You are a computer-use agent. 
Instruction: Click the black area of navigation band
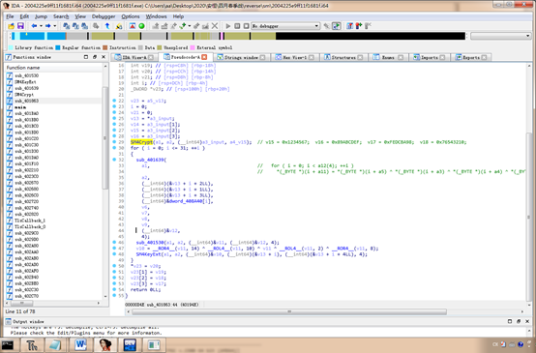(x=371, y=36)
